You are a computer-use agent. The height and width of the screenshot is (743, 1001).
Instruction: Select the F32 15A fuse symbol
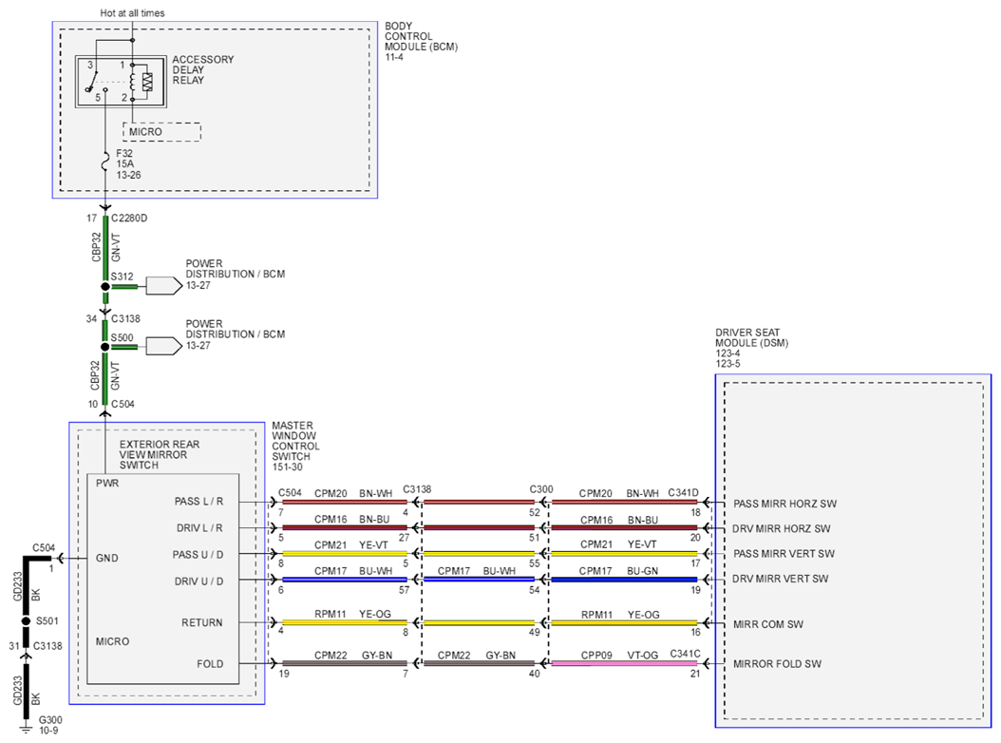tap(105, 163)
